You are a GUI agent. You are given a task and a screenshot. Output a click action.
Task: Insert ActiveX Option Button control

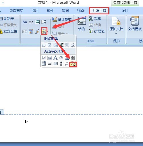pyautogui.click(x=61, y=58)
